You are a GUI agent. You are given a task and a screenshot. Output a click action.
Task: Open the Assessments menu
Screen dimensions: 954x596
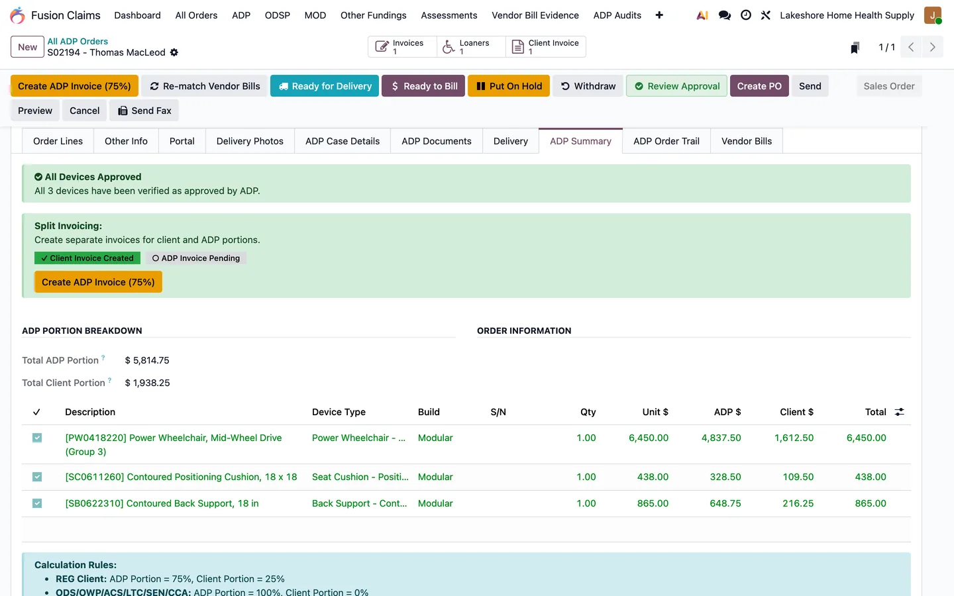(449, 15)
